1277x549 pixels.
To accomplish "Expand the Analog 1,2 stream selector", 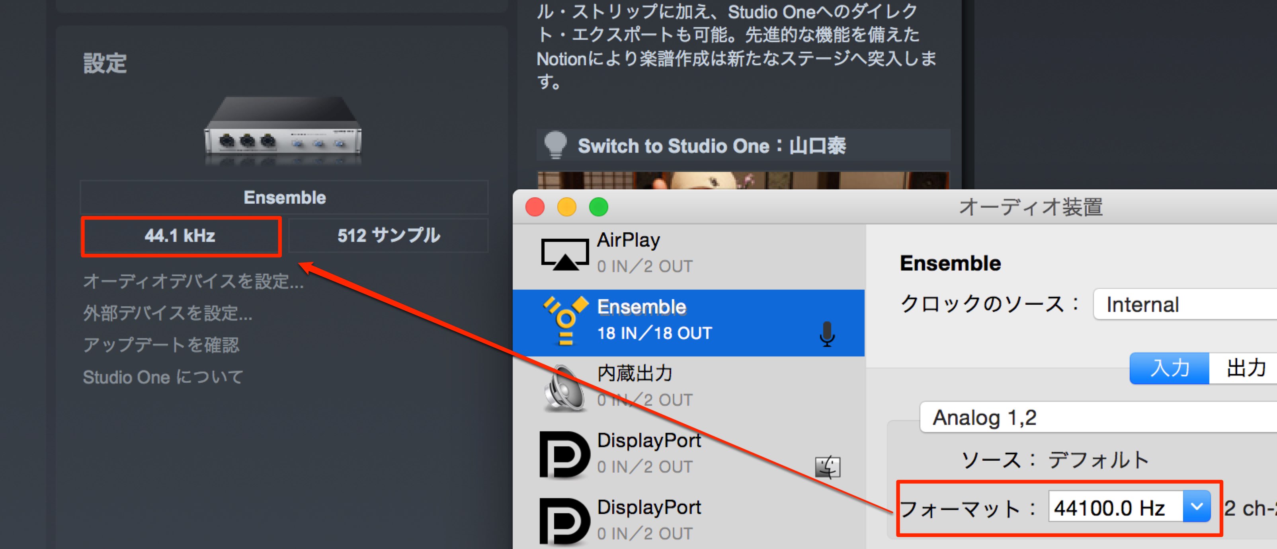I will pos(1098,417).
